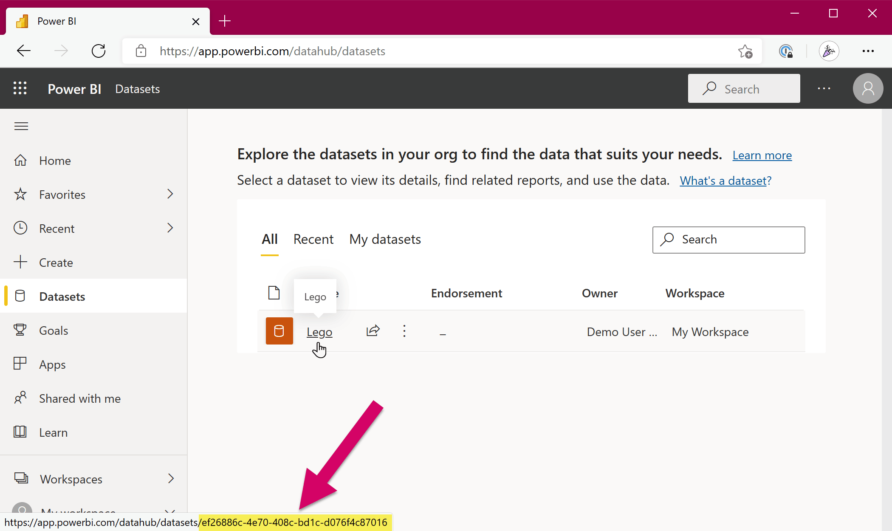Image resolution: width=892 pixels, height=531 pixels.
Task: Share the Lego dataset
Action: (x=373, y=331)
